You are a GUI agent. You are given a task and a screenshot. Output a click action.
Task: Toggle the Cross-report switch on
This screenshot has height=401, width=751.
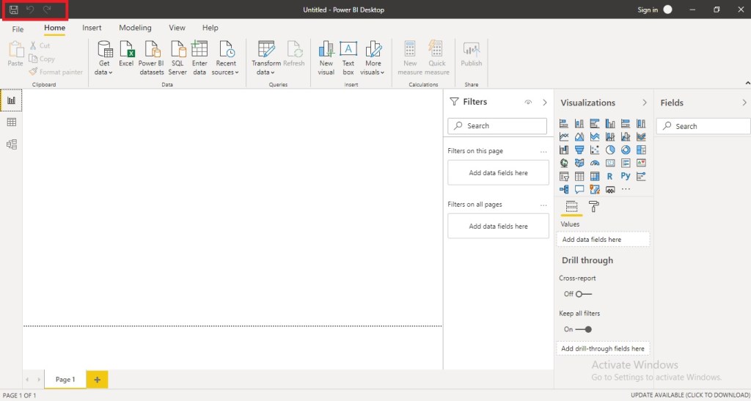(584, 294)
